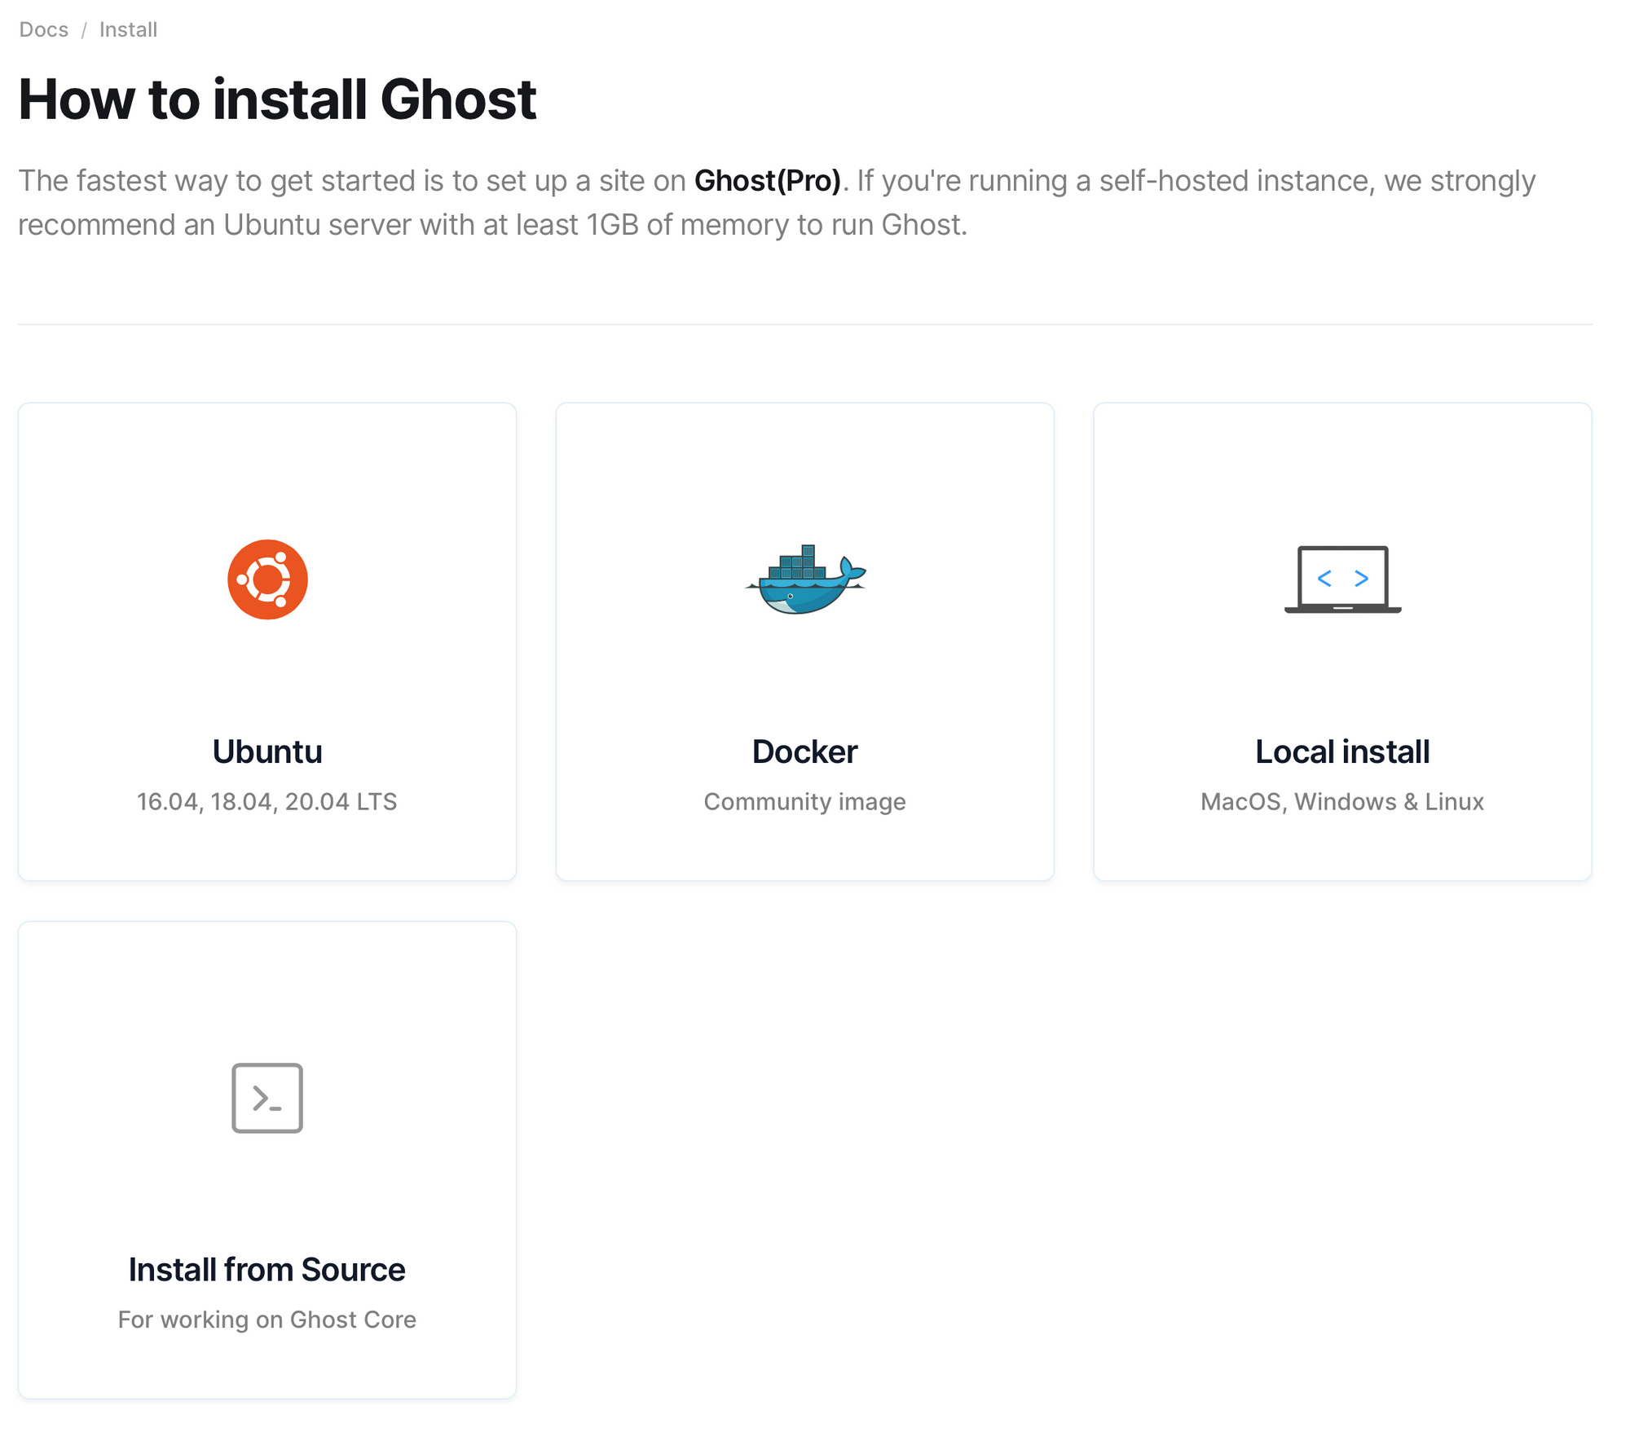Click the How to install Ghost heading
Viewport: 1630px width, 1454px height.
(x=277, y=99)
